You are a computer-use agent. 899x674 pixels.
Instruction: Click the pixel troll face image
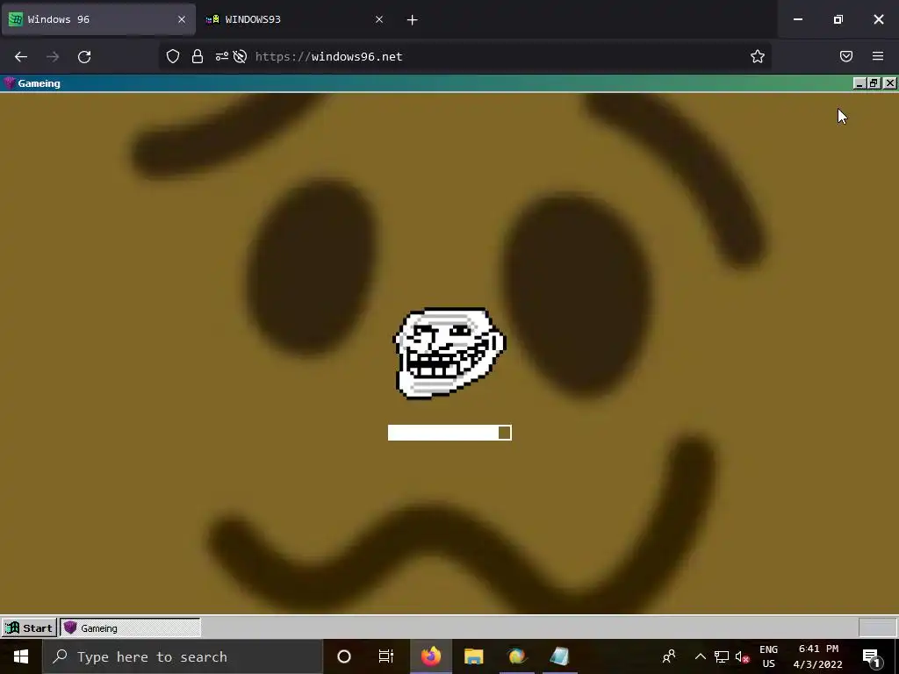449,354
